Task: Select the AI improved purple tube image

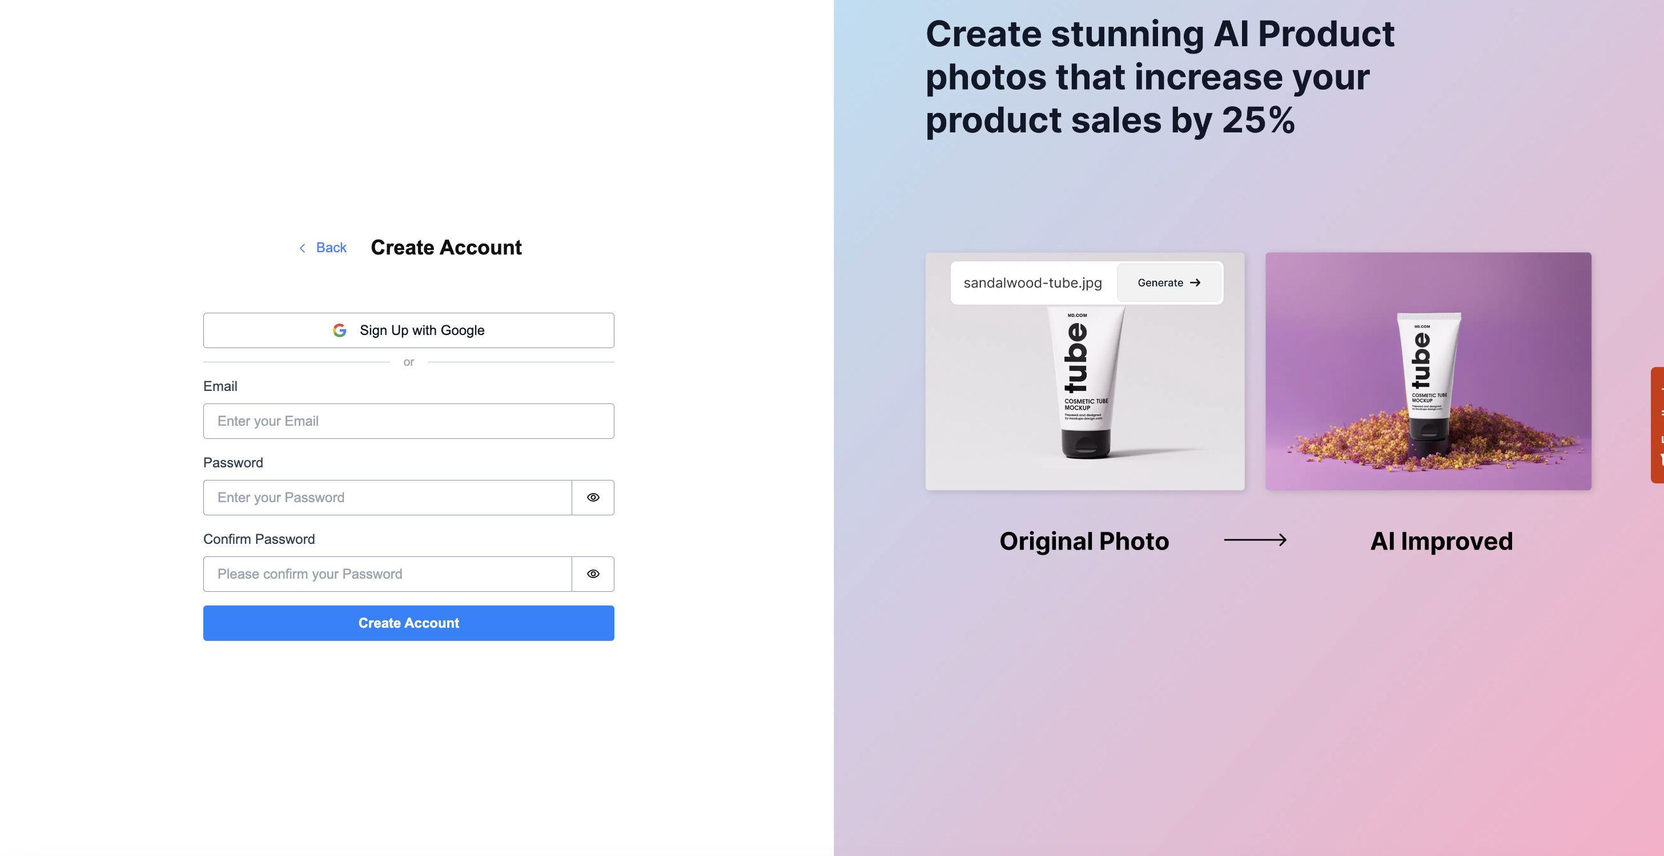Action: (x=1428, y=371)
